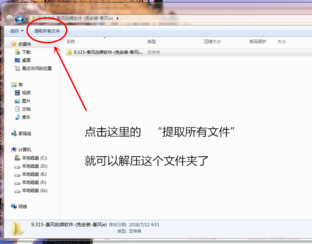Open the 视频 library
The image size is (312, 244).
coord(26,93)
